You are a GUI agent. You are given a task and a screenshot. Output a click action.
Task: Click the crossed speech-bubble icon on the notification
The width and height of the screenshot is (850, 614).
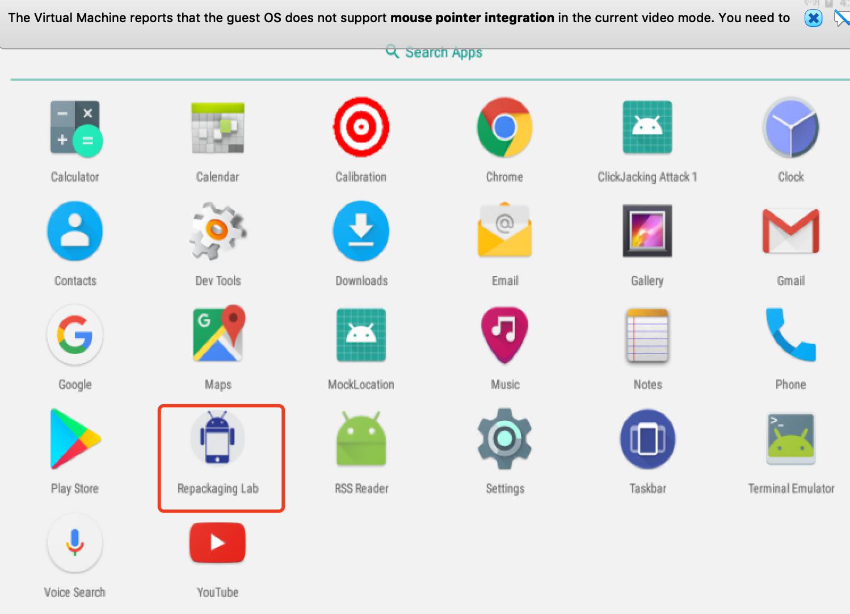pyautogui.click(x=841, y=18)
